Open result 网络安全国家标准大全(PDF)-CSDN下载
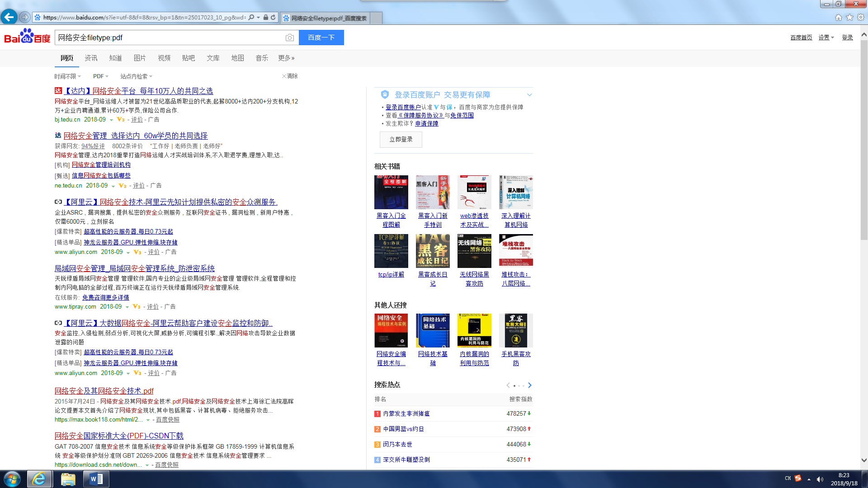Image resolution: width=868 pixels, height=488 pixels. (119, 436)
